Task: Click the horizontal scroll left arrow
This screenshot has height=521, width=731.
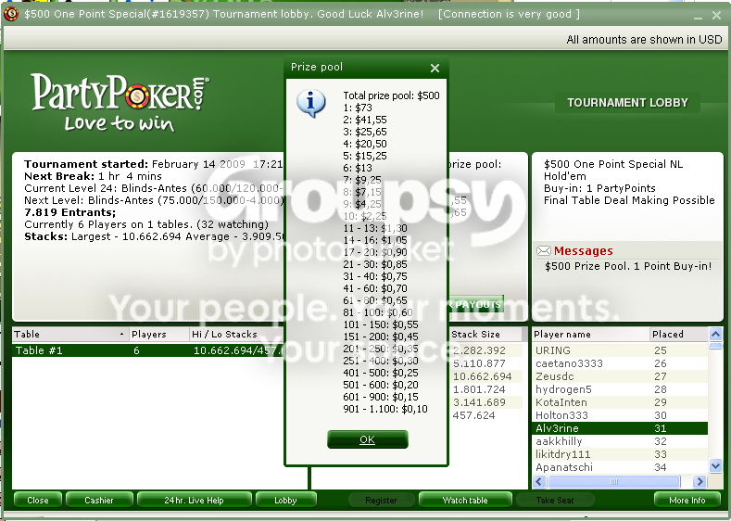Action: pyautogui.click(x=539, y=481)
